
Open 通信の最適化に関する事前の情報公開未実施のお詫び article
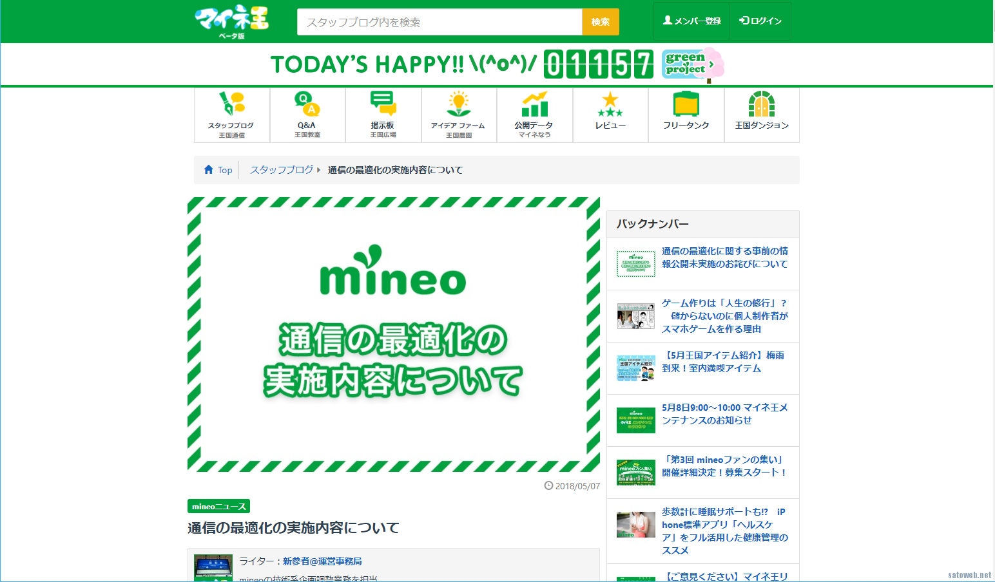(x=725, y=258)
